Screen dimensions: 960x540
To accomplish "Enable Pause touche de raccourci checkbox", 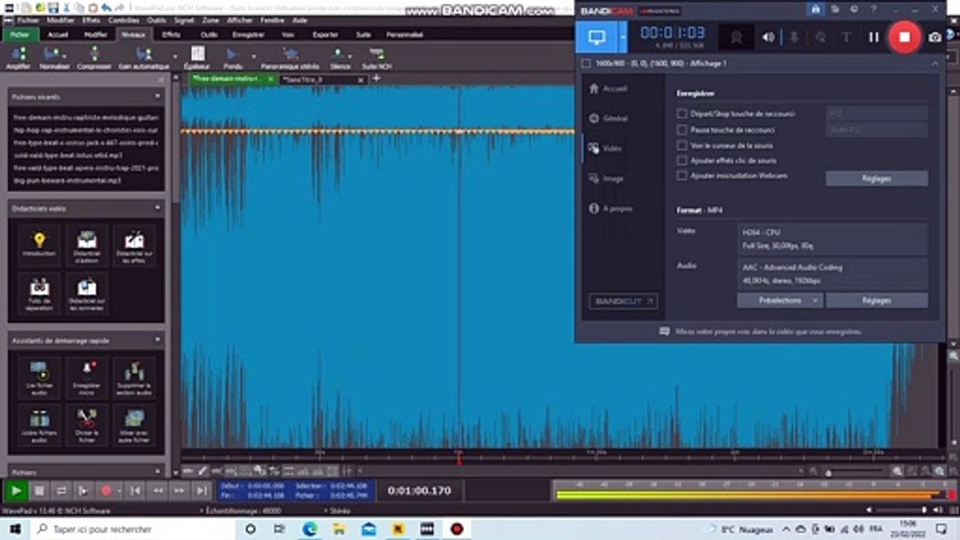I will tap(682, 130).
